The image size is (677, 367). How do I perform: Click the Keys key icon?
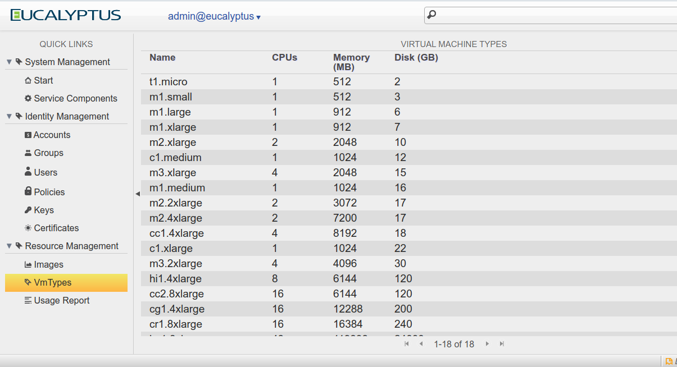pos(28,210)
